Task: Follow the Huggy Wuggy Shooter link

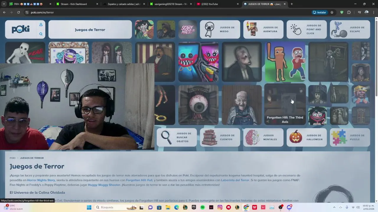Action: pos(104,185)
